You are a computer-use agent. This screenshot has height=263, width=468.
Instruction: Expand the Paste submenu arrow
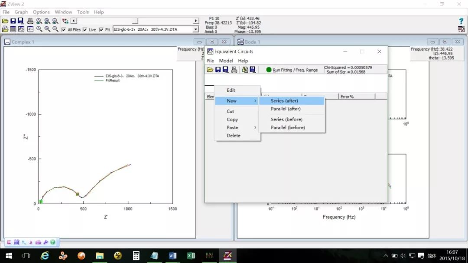click(x=255, y=128)
